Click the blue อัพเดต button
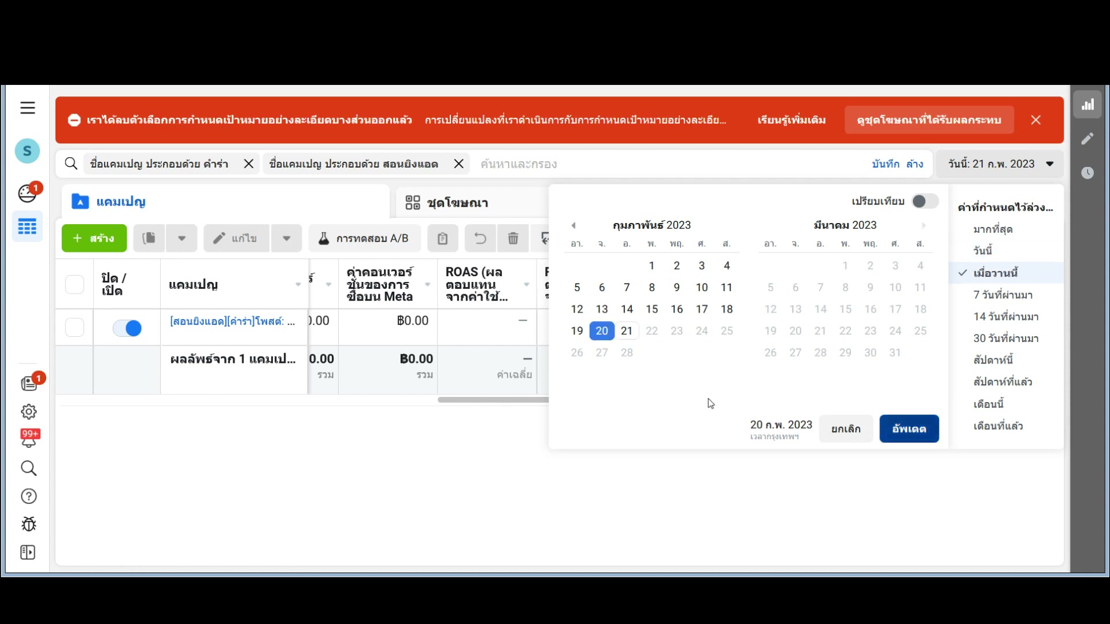 [909, 429]
